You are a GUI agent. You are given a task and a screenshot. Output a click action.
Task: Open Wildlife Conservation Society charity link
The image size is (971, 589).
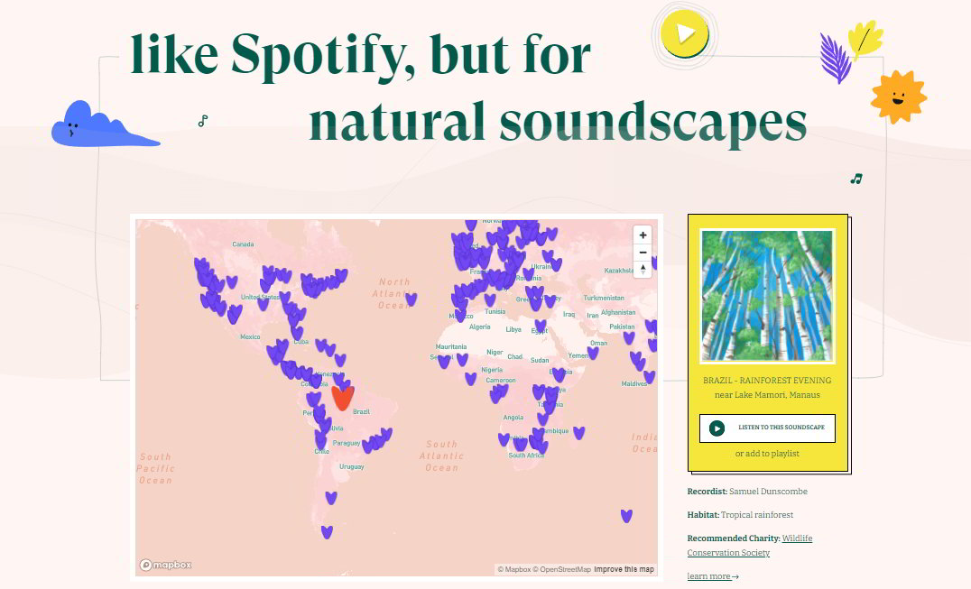[x=750, y=545]
